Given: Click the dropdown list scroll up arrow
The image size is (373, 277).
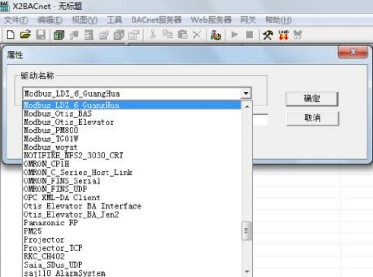Looking at the screenshot, I should click(x=247, y=106).
